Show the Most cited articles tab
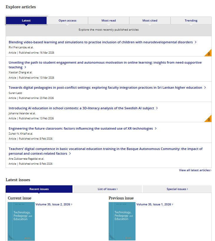Image resolution: width=215 pixels, height=241 pixels. 150,20
